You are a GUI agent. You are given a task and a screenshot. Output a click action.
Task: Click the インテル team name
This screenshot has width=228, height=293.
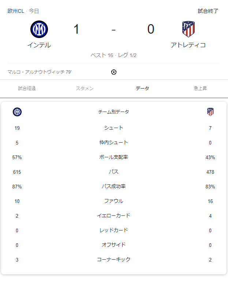(x=39, y=45)
